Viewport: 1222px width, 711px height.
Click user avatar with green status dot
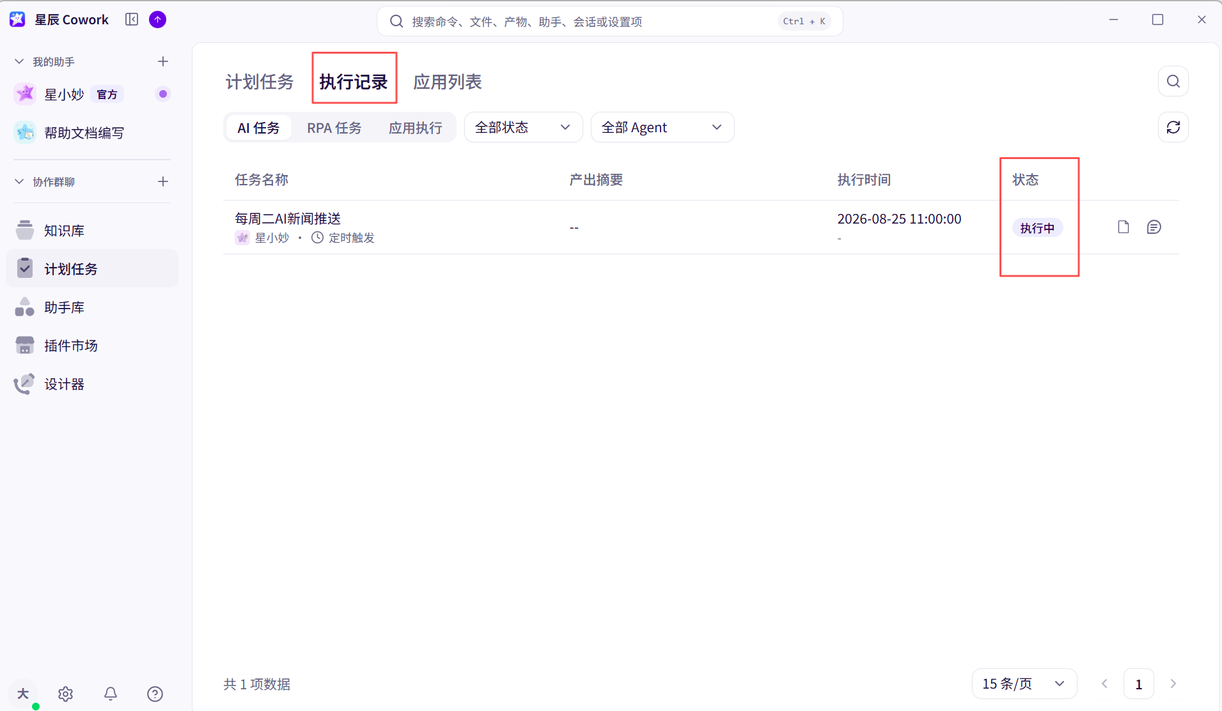click(x=23, y=694)
